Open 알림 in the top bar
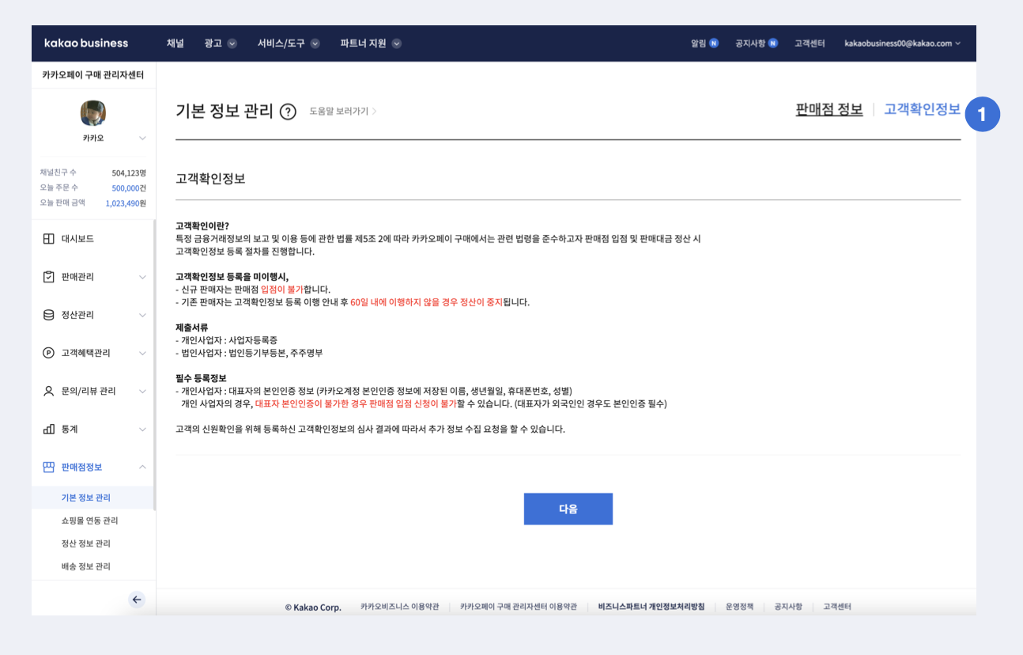This screenshot has width=1023, height=655. click(x=698, y=44)
